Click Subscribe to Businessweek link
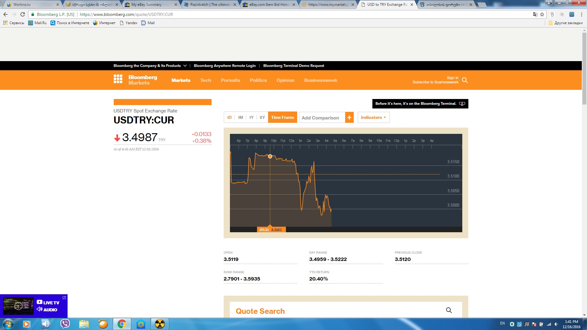The height and width of the screenshot is (330, 587). [435, 82]
